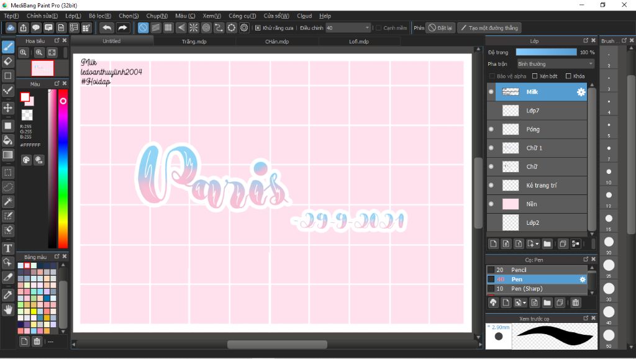This screenshot has height=359, width=636.
Task: Toggle visibility of the Milk layer
Action: point(491,92)
